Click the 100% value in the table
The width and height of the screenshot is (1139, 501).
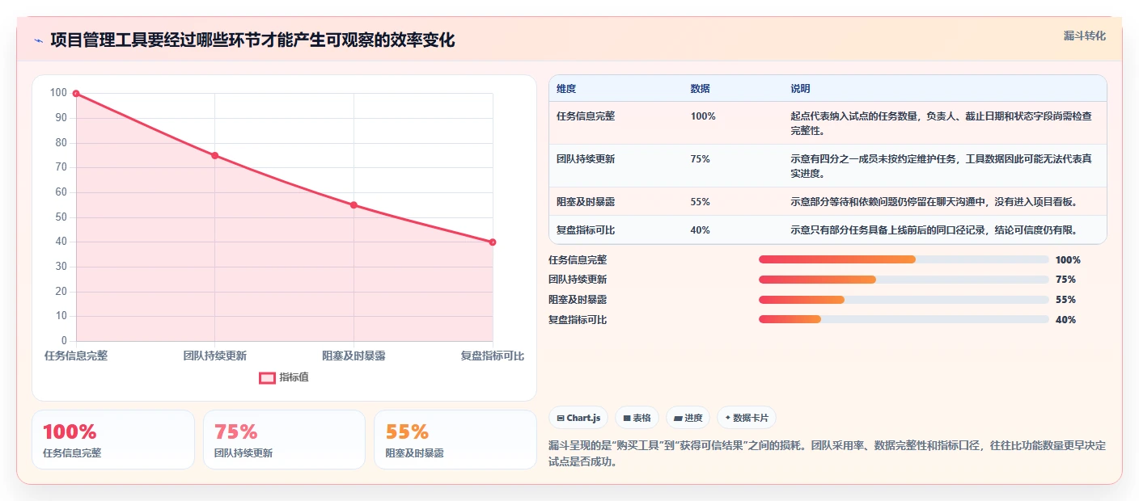point(703,116)
